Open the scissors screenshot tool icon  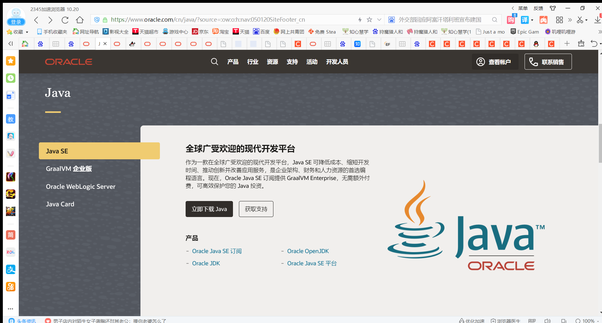click(x=580, y=20)
